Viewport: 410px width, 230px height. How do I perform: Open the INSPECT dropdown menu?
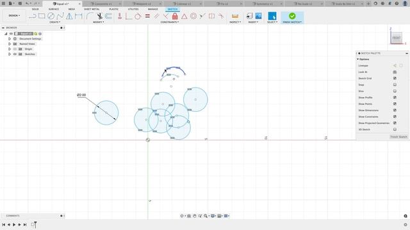click(x=235, y=22)
